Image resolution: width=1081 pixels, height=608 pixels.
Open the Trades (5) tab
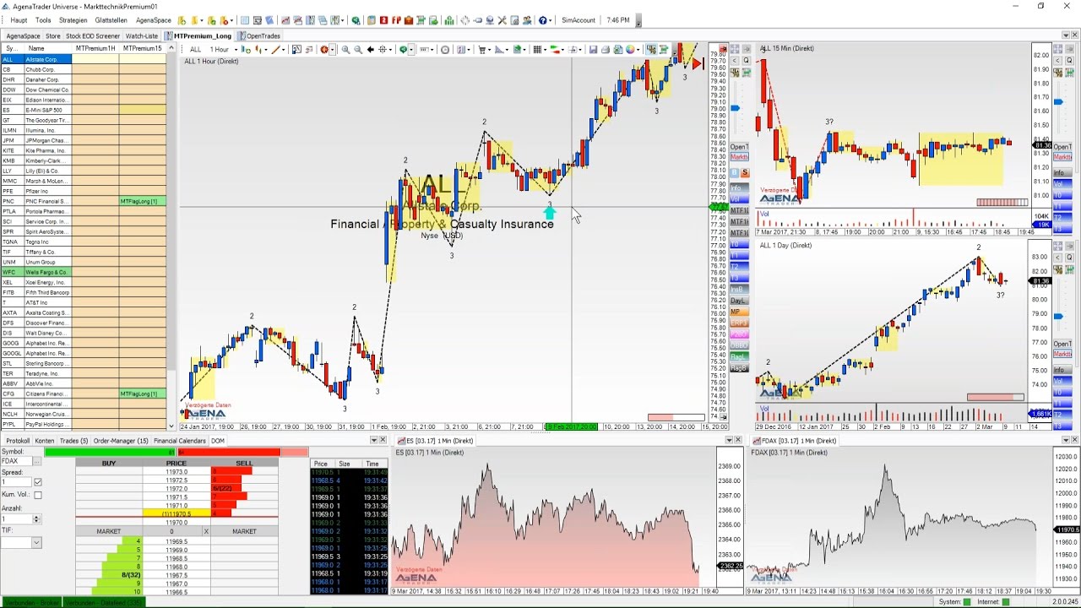pos(73,441)
